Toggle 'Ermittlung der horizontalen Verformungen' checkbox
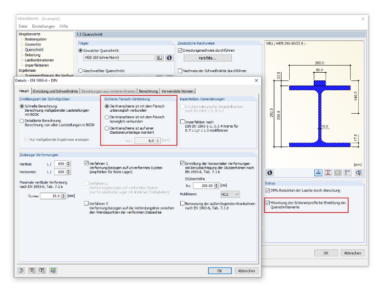This screenshot has height=292, width=389. pos(182,163)
